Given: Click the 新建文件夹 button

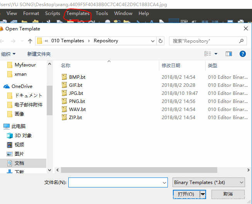Looking at the screenshot, I should click(x=39, y=54).
